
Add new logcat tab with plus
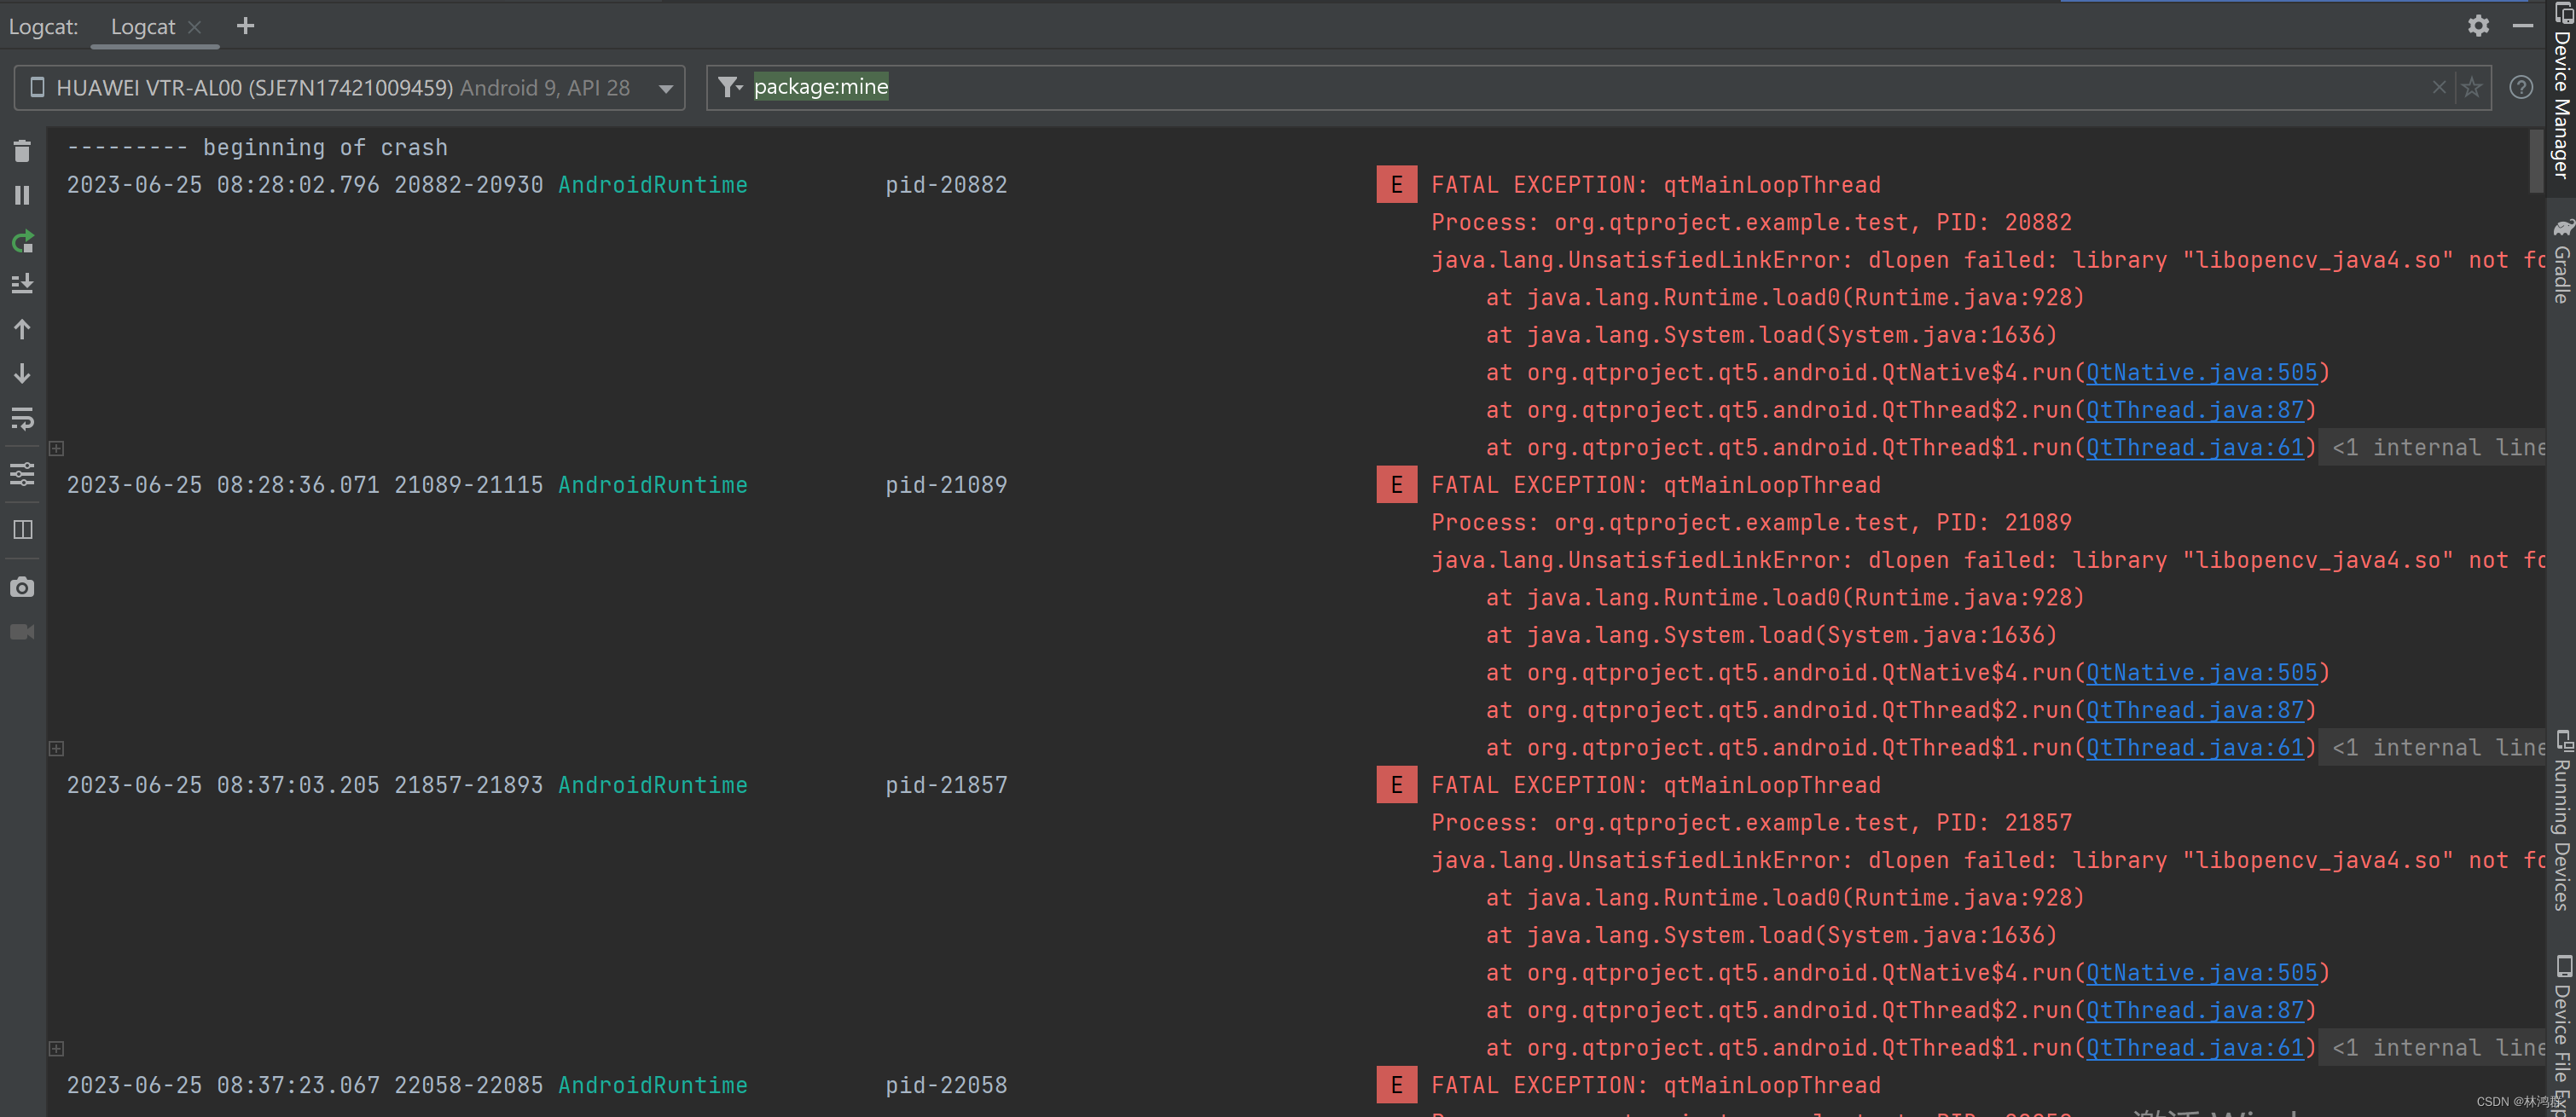click(245, 26)
